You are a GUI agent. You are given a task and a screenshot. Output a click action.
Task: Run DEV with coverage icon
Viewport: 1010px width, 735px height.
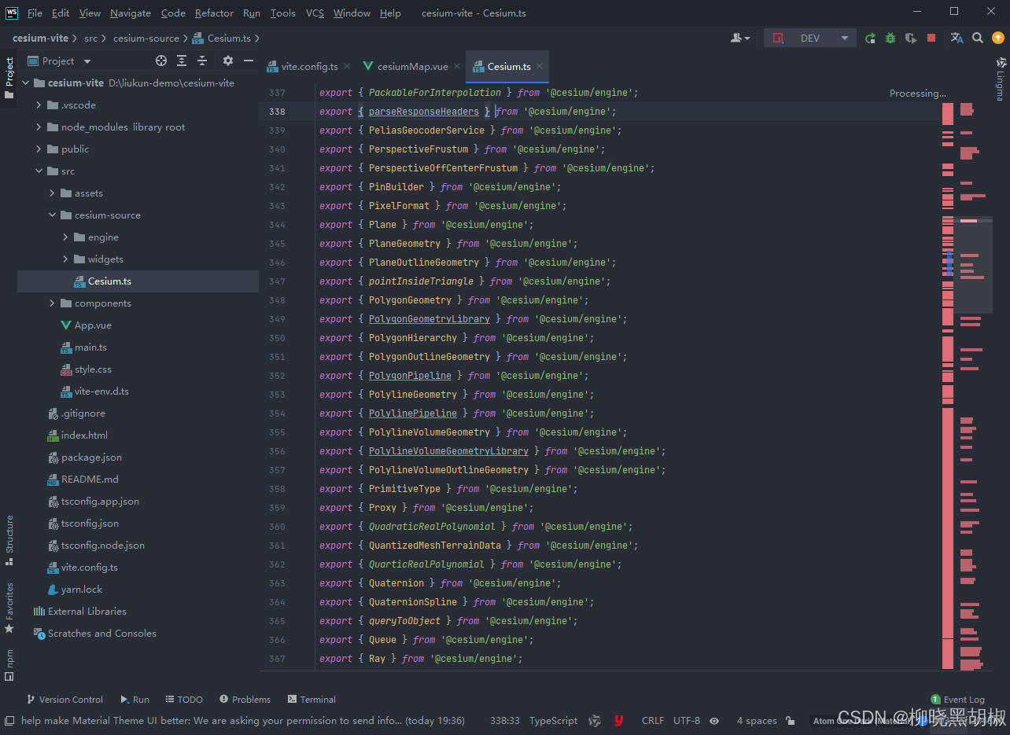point(911,38)
